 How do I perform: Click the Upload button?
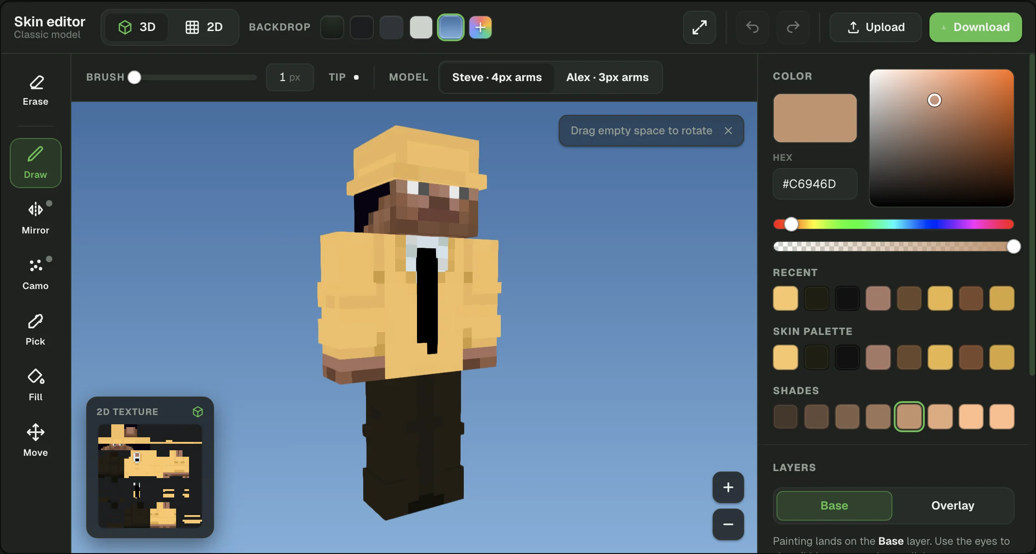click(x=876, y=27)
